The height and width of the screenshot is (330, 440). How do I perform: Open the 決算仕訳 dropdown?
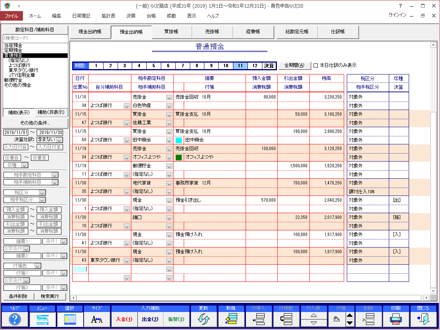coord(60,140)
